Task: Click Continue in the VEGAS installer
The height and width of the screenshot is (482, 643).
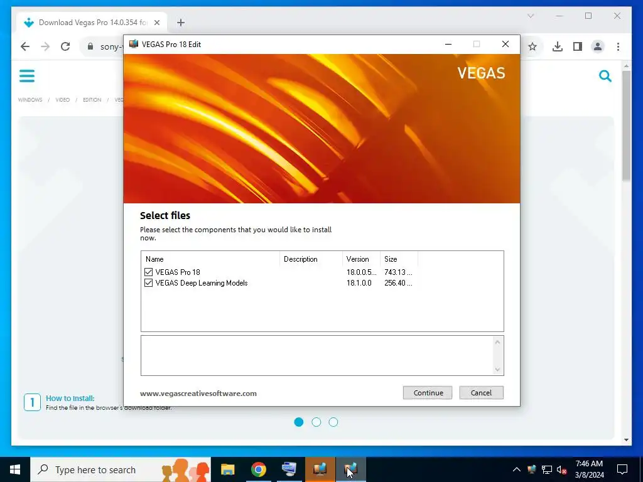Action: 427,393
